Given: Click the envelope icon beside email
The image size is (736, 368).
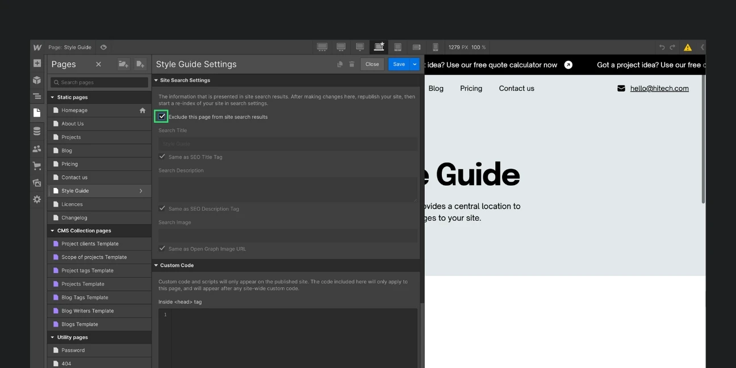Looking at the screenshot, I should [x=621, y=89].
